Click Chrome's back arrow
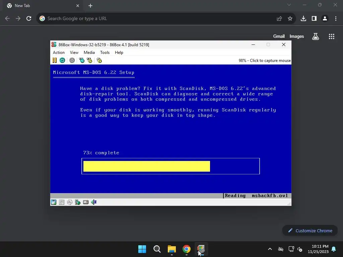The image size is (343, 257). point(7,18)
